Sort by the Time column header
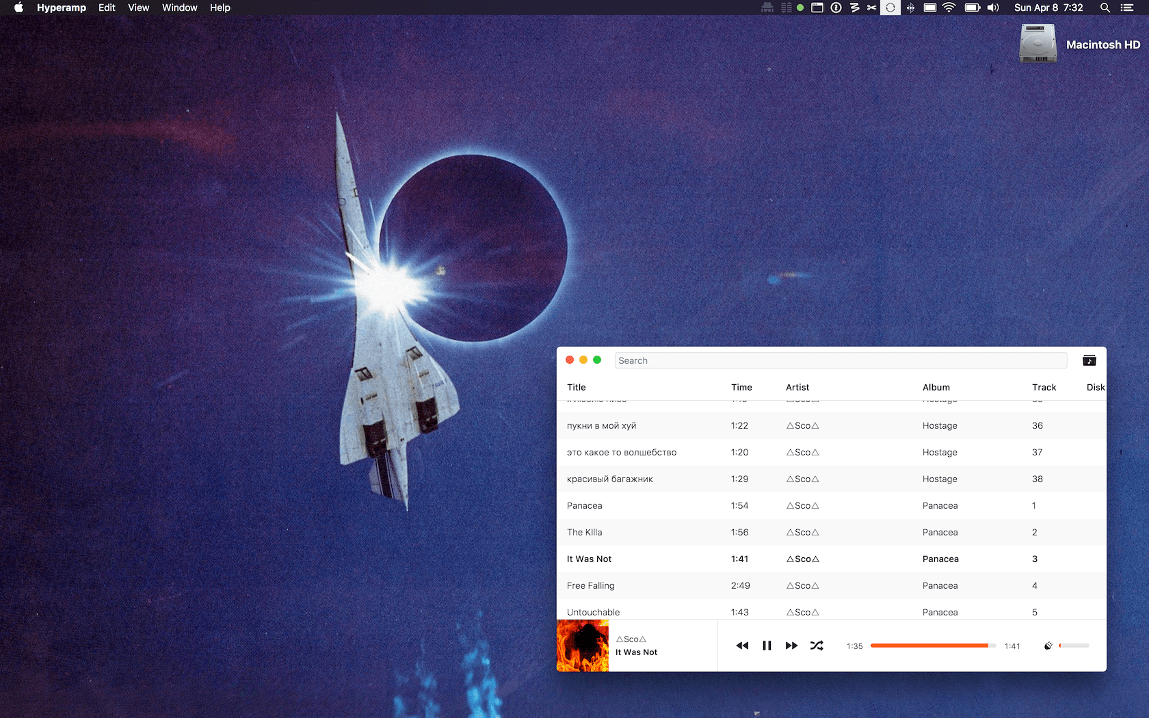The width and height of the screenshot is (1149, 718). click(x=741, y=387)
